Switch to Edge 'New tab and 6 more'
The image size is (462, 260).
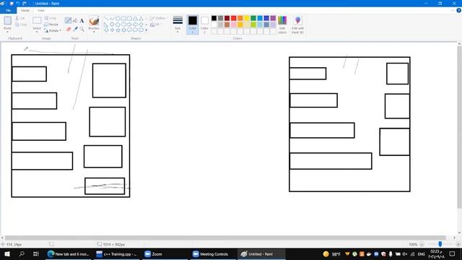coord(69,254)
